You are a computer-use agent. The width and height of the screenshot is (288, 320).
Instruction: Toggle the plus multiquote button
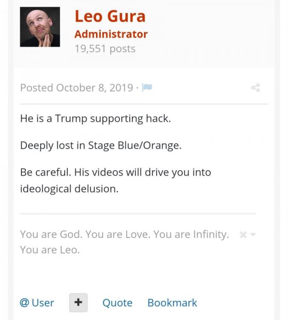(x=78, y=303)
